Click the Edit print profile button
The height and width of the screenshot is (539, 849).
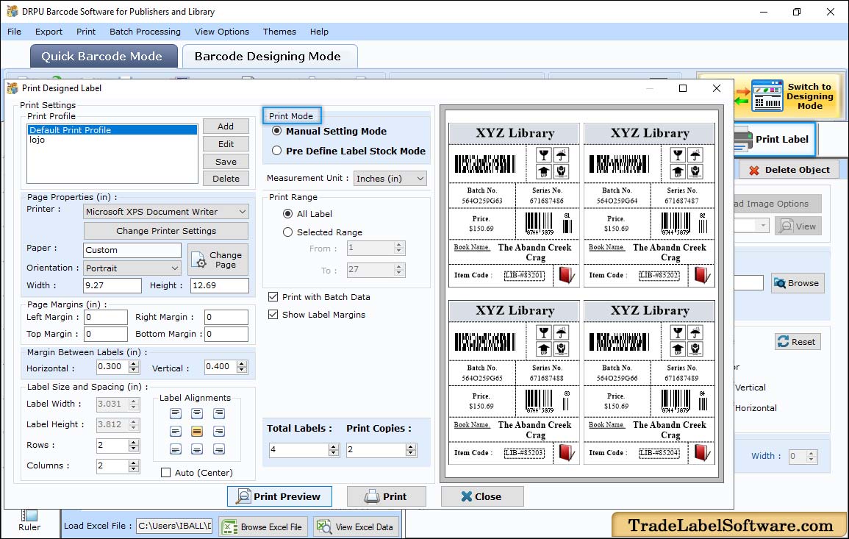tap(226, 144)
